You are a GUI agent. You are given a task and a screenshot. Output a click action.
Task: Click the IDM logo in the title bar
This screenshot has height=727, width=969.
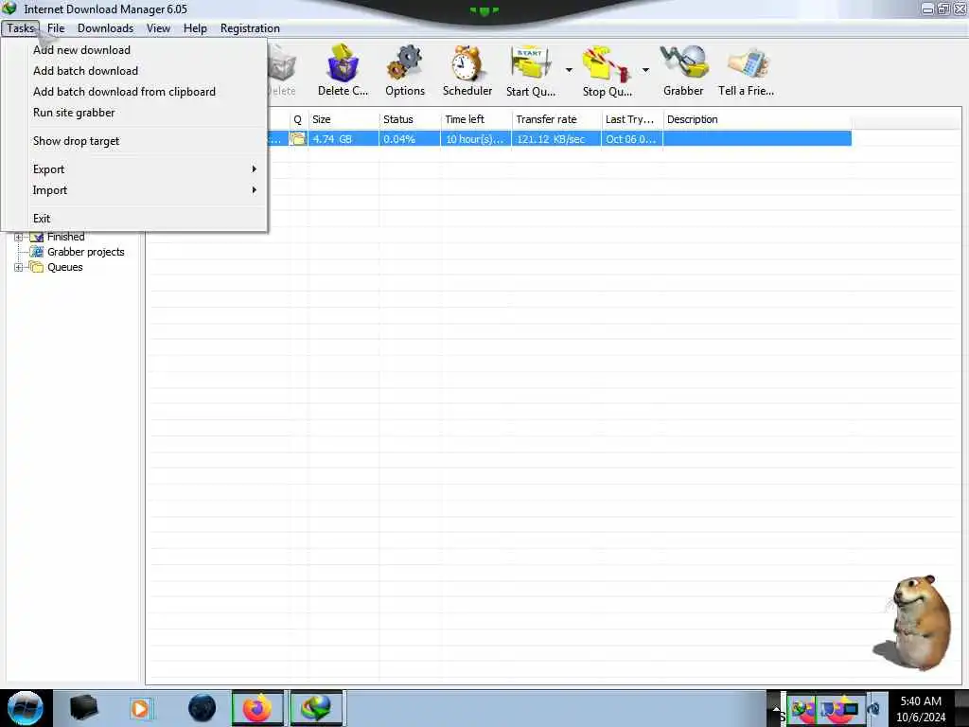pos(9,9)
